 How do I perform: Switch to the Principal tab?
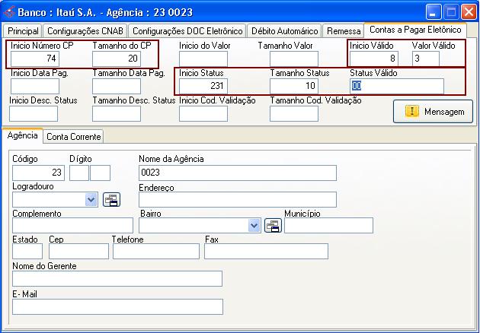[x=23, y=31]
